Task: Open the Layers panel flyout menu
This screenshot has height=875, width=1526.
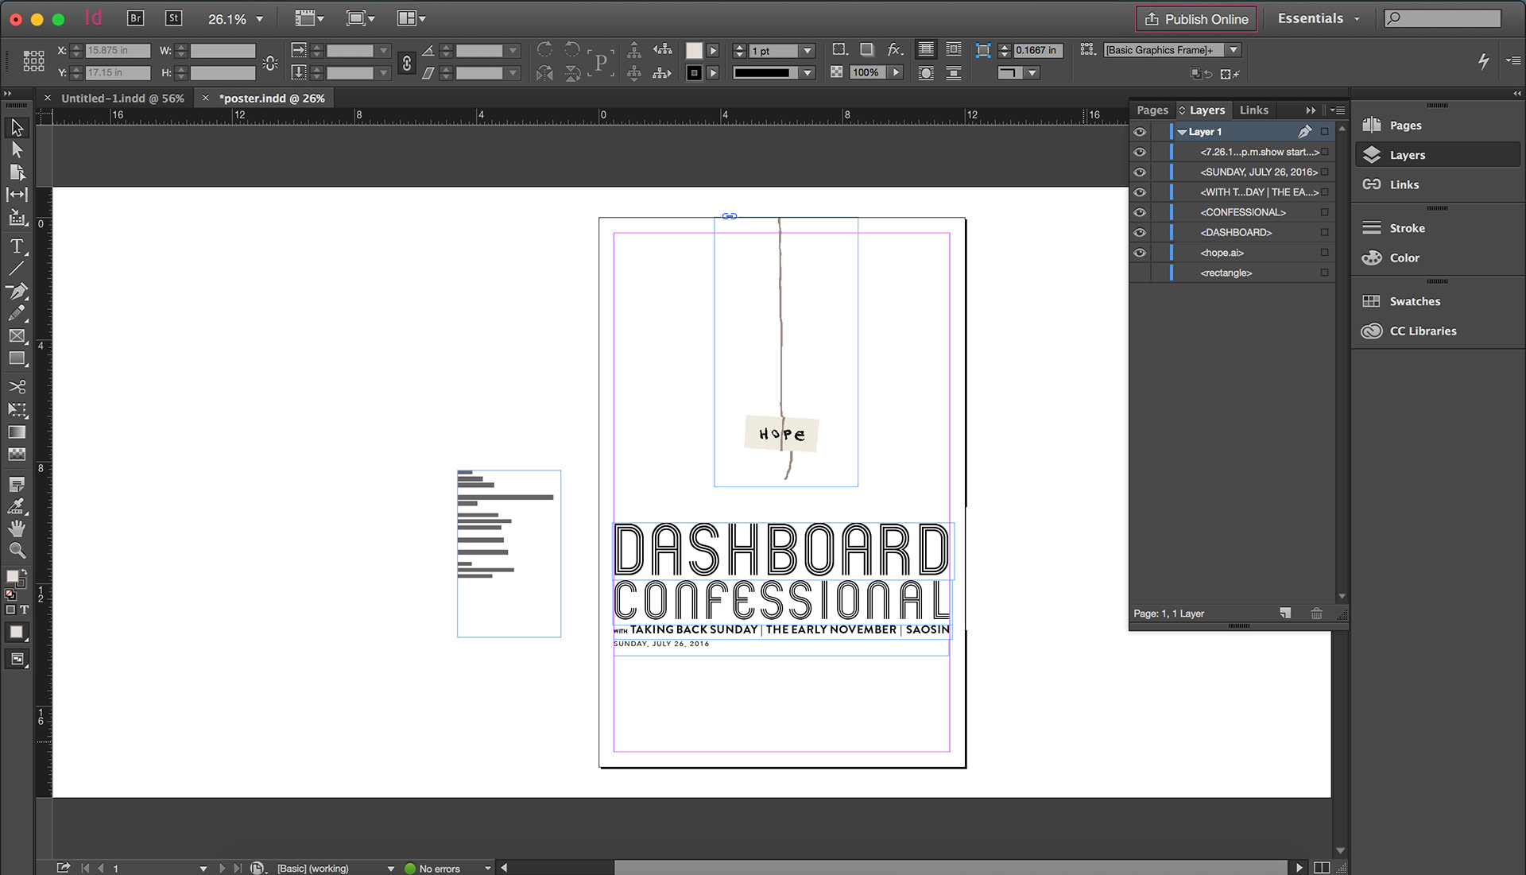Action: [x=1338, y=110]
